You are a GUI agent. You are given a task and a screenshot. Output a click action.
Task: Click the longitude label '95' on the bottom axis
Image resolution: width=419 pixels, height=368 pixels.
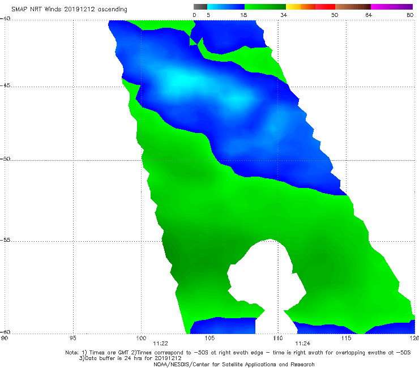(x=72, y=338)
